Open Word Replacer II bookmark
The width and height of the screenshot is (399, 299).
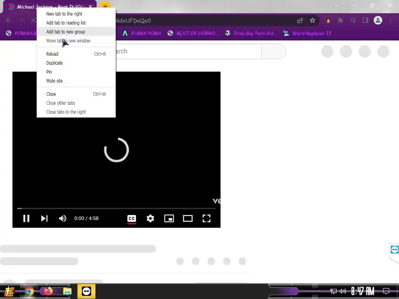coord(307,33)
